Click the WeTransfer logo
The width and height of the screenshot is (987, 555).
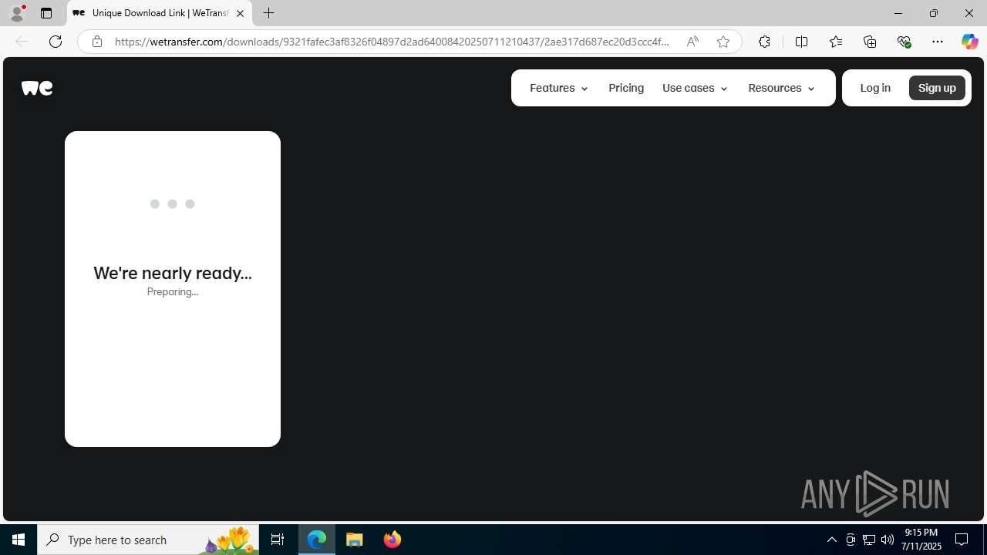[37, 88]
